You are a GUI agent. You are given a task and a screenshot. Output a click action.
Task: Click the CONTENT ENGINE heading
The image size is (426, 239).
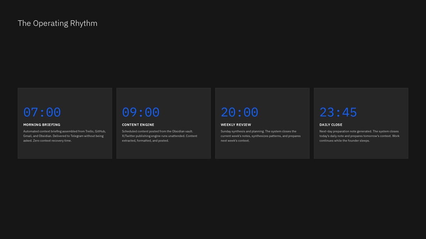pyautogui.click(x=138, y=125)
